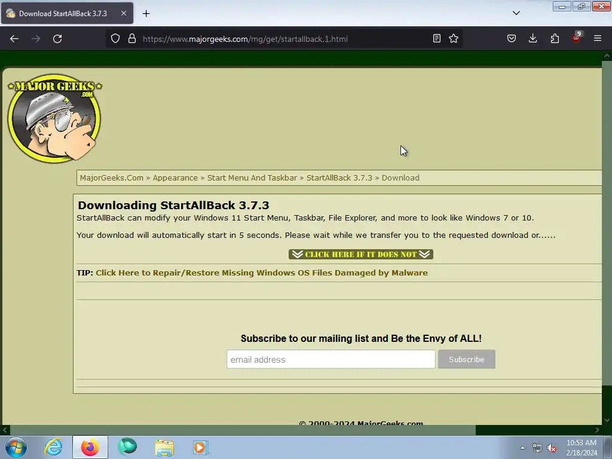
Task: Show hidden system tray icons
Action: pos(522,448)
